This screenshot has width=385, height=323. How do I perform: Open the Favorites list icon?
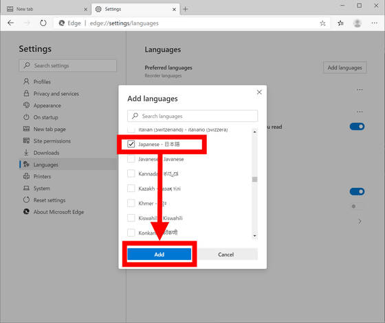point(340,23)
